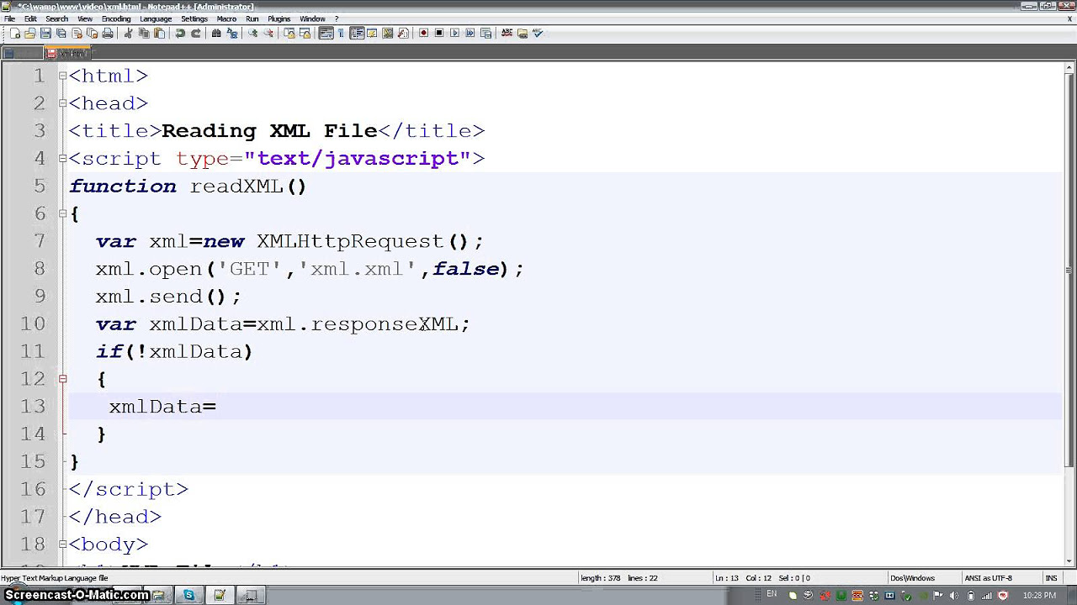1077x605 pixels.
Task: Click the Notepad++ icon in the taskbar
Action: point(220,595)
